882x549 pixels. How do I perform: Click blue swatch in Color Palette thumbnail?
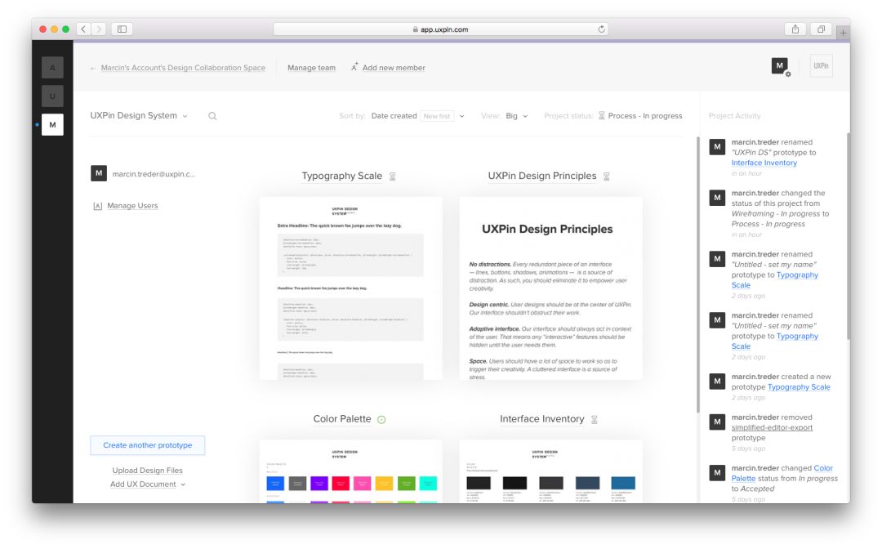[x=275, y=483]
